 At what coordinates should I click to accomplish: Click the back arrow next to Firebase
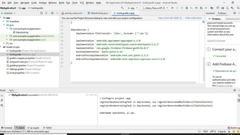(x=210, y=19)
